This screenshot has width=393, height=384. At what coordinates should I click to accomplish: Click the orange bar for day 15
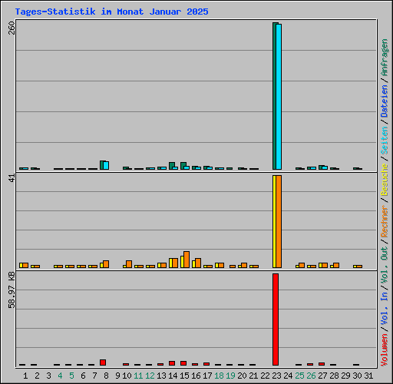pyautogui.click(x=187, y=260)
